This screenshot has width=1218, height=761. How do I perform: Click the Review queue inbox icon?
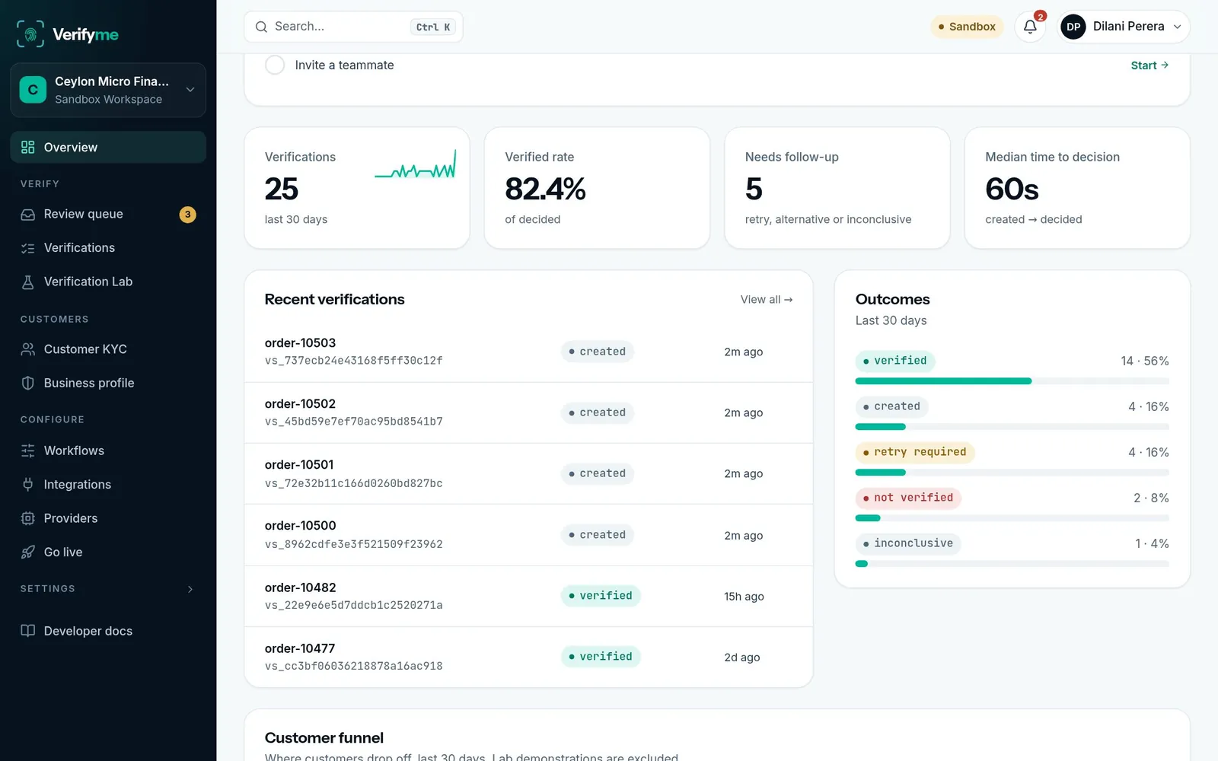28,215
